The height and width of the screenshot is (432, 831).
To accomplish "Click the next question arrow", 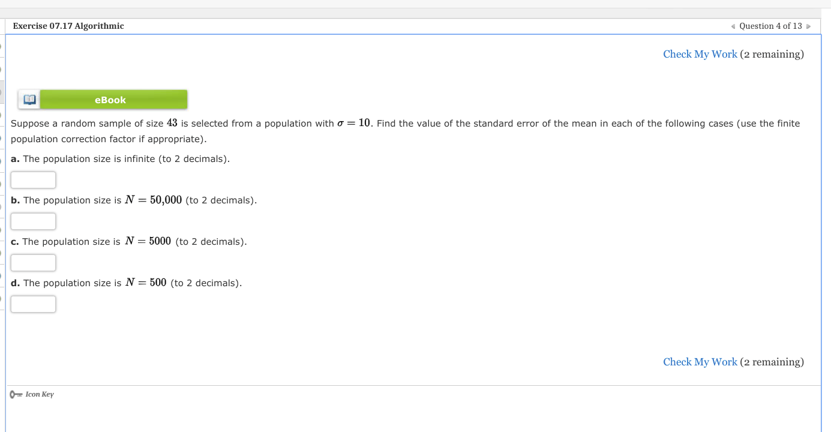I will coord(808,26).
